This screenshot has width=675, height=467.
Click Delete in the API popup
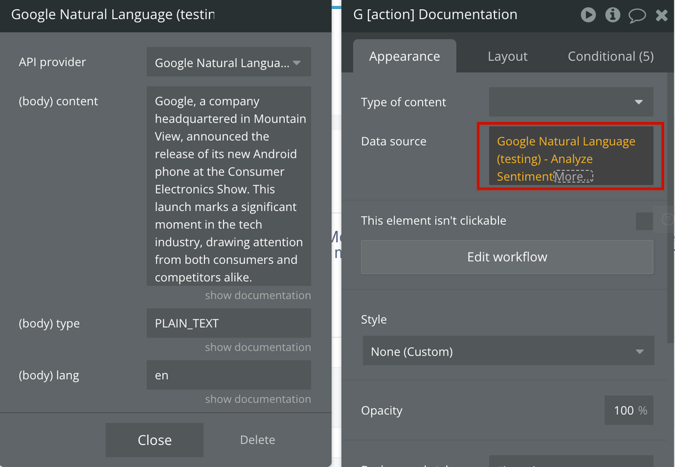tap(258, 440)
